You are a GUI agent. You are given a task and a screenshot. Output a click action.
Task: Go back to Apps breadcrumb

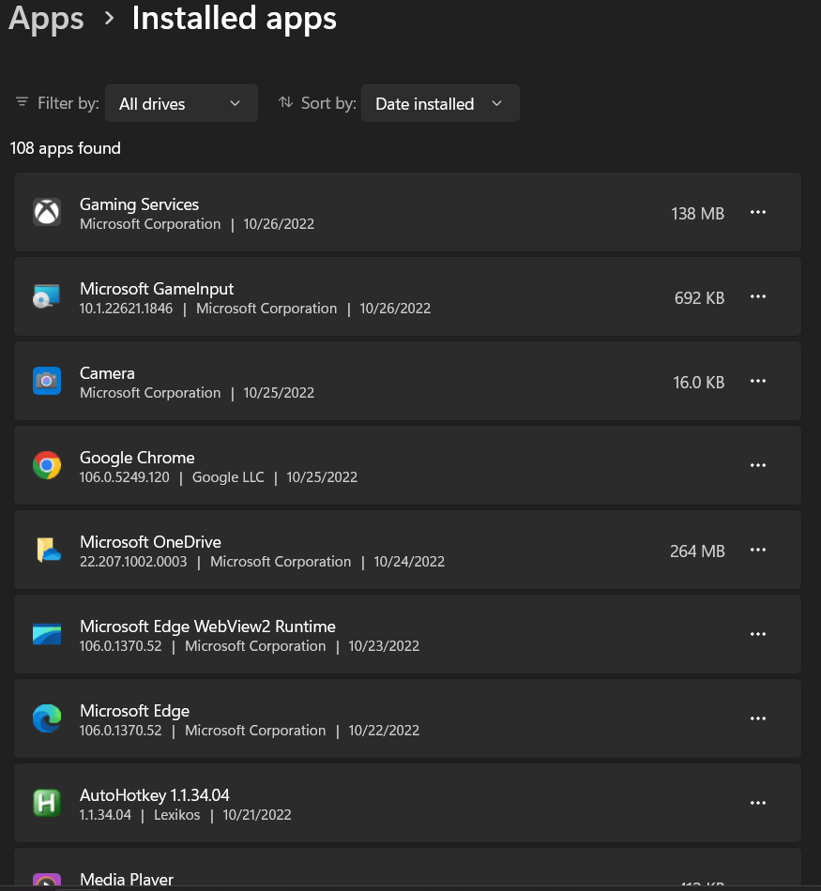point(46,18)
